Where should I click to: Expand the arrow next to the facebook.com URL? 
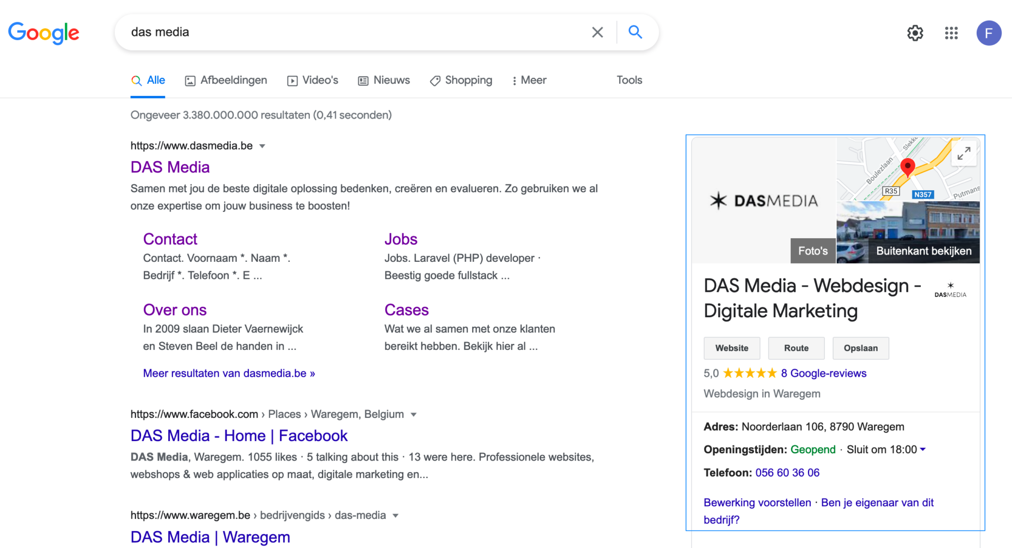pyautogui.click(x=414, y=415)
